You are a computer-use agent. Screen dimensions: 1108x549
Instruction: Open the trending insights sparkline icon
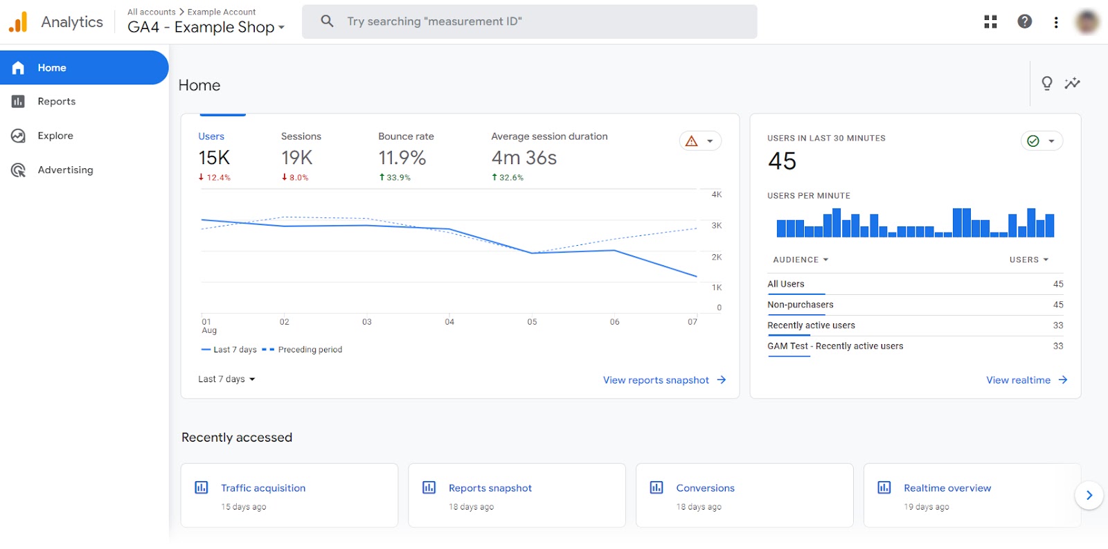(x=1072, y=84)
